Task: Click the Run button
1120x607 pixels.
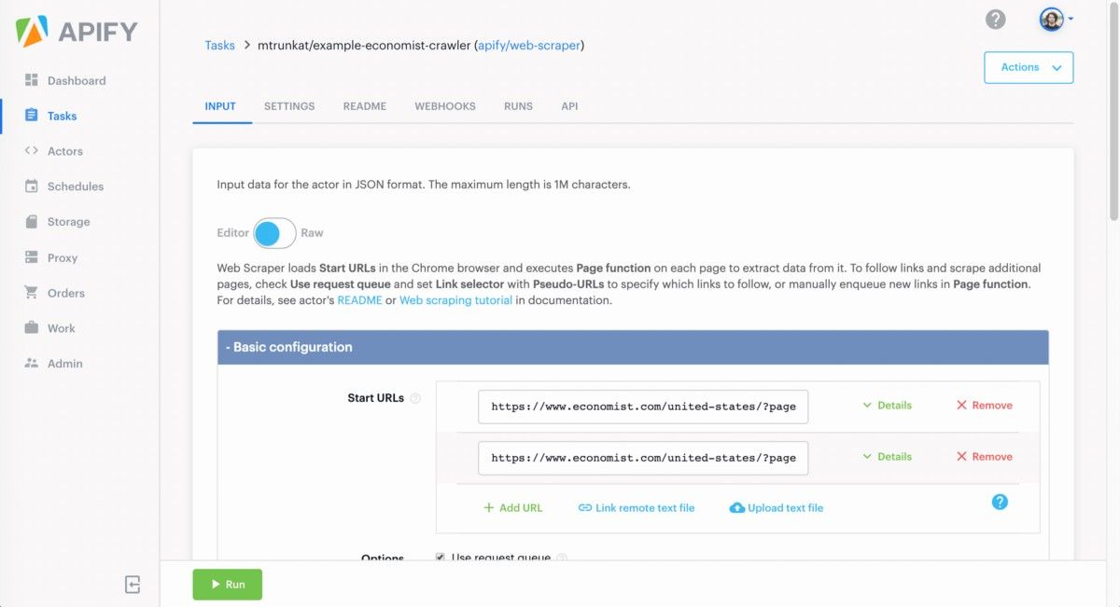Action: pos(227,584)
